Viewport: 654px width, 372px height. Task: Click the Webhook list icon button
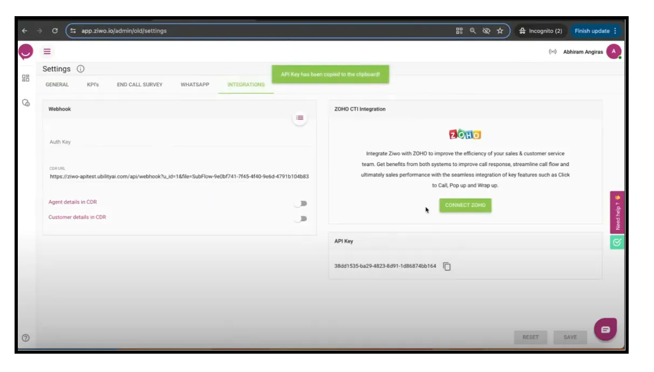[x=299, y=118]
